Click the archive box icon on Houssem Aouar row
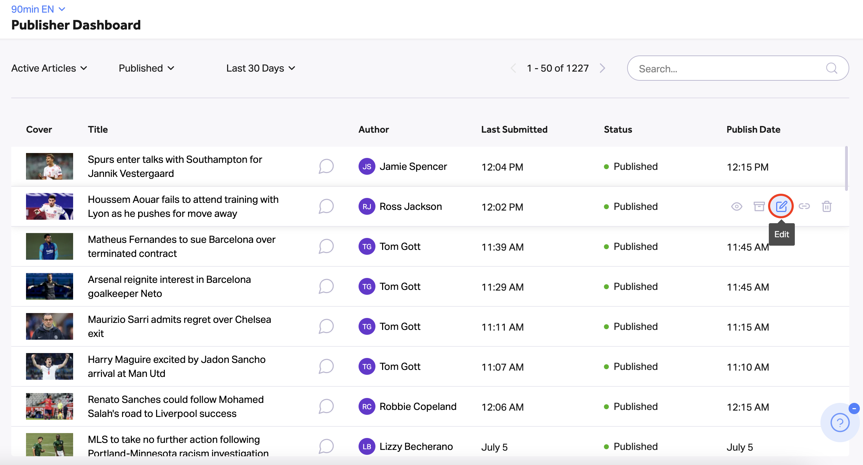 pos(759,206)
